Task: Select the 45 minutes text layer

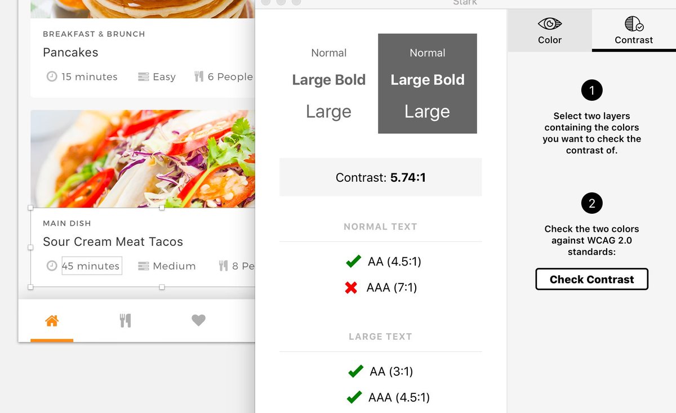Action: point(91,266)
